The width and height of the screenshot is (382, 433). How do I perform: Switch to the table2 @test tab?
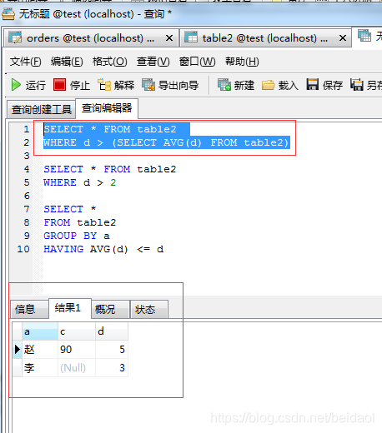[x=265, y=38]
